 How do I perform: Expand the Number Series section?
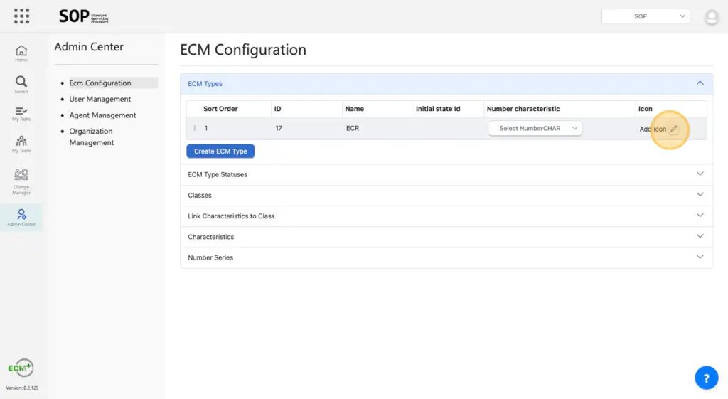click(700, 257)
